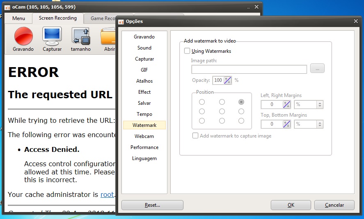Select Performance options category
The height and width of the screenshot is (219, 364).
pos(144,147)
